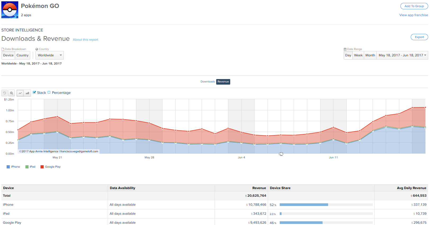Enable the Percentage checkbox
Image resolution: width=430 pixels, height=225 pixels.
point(49,92)
